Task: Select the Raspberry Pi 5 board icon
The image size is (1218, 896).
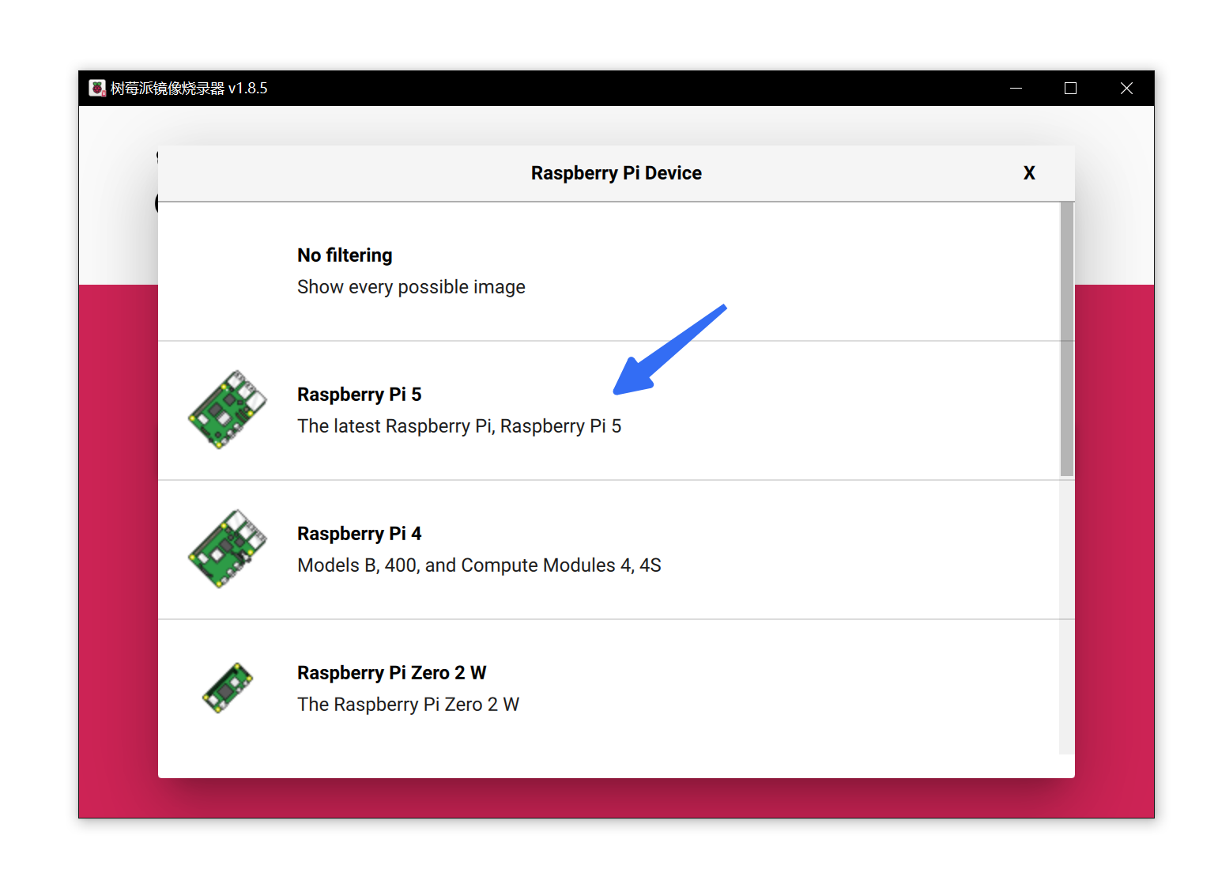Action: point(228,410)
